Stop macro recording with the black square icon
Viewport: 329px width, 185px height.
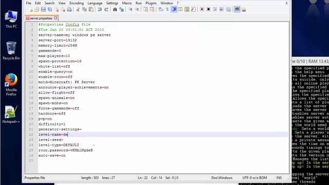tap(208, 9)
